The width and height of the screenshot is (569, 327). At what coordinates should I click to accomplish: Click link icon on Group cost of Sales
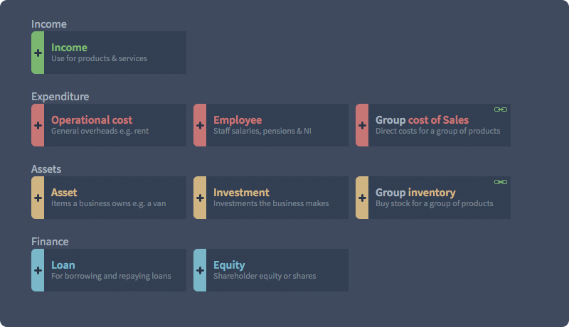[x=501, y=109]
